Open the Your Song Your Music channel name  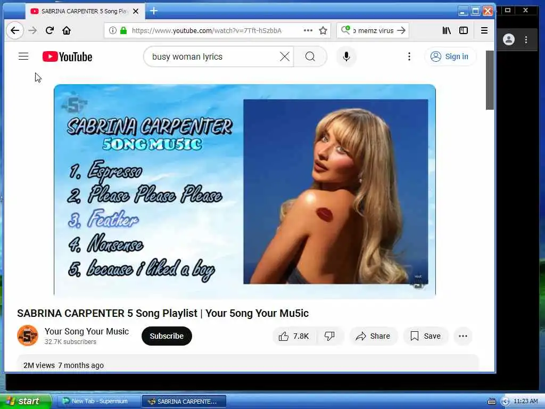pos(87,331)
